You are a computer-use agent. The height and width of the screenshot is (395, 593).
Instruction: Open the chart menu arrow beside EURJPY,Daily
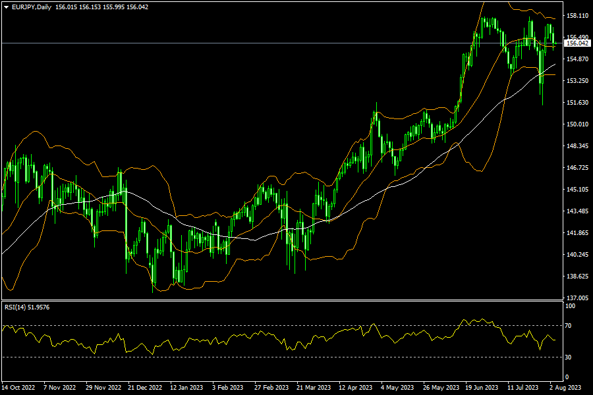pos(6,7)
